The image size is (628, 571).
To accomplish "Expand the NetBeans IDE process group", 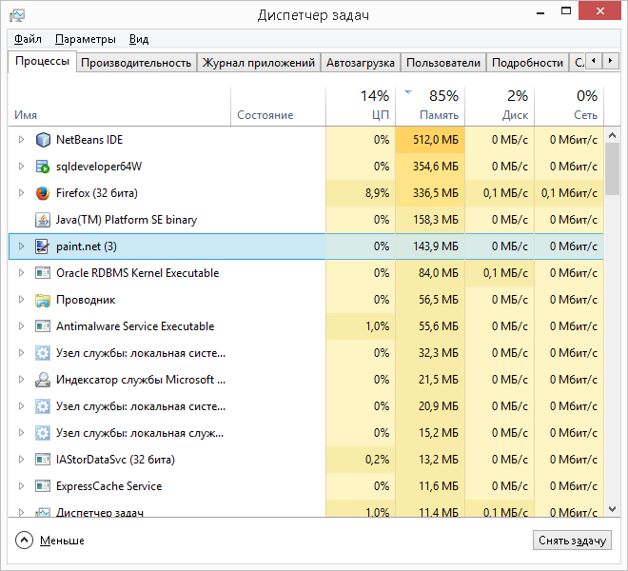I will [x=21, y=140].
